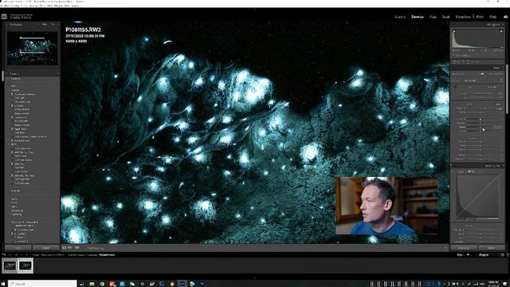Click the Navigator preview thumbnail
Viewport: 510px width, 287px height.
[x=32, y=49]
